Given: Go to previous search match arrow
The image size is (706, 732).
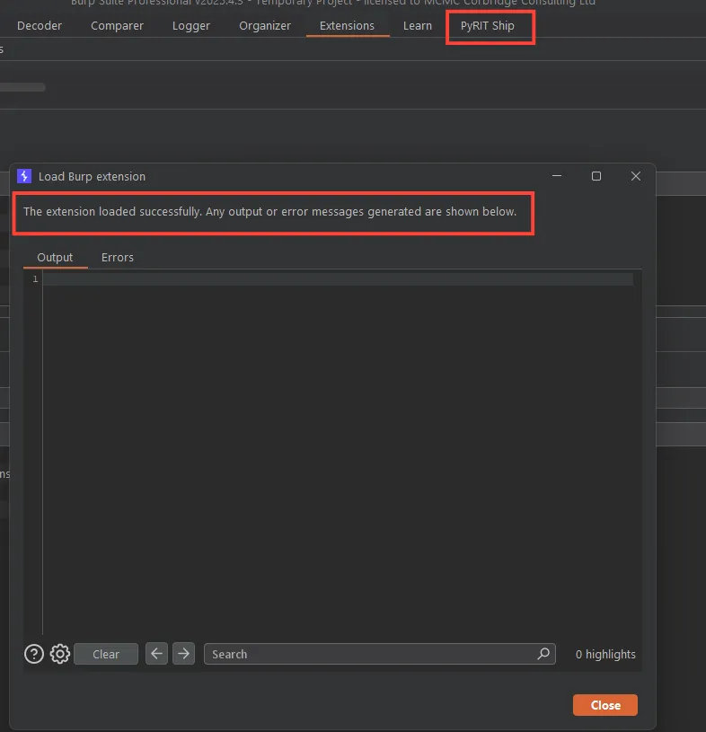Looking at the screenshot, I should pyautogui.click(x=156, y=653).
